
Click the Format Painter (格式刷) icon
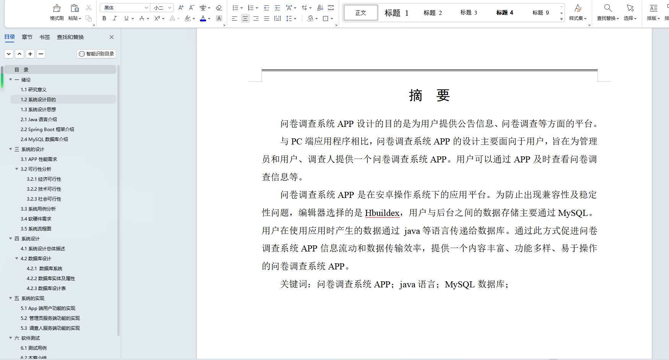[x=57, y=8]
